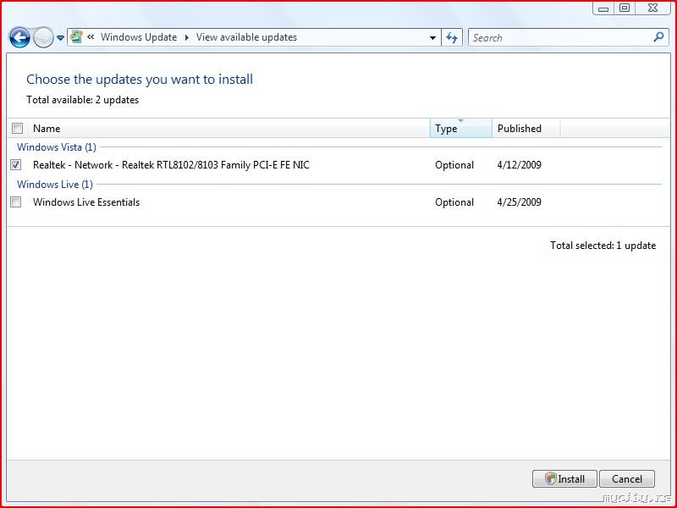Tick the select-all checkbox in header

tap(17, 129)
